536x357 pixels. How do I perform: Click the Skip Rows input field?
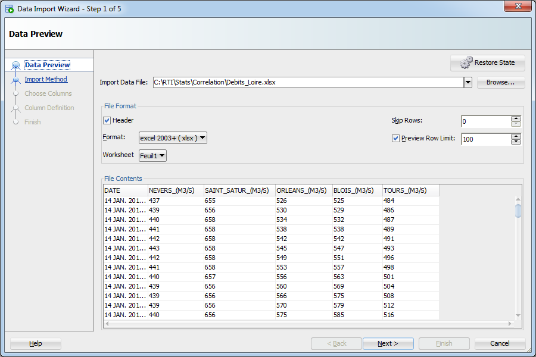(485, 121)
